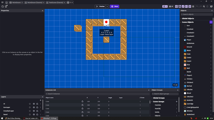The height and width of the screenshot is (120, 214).
Task: Select the GunLayer radio button
Action: click(30, 107)
